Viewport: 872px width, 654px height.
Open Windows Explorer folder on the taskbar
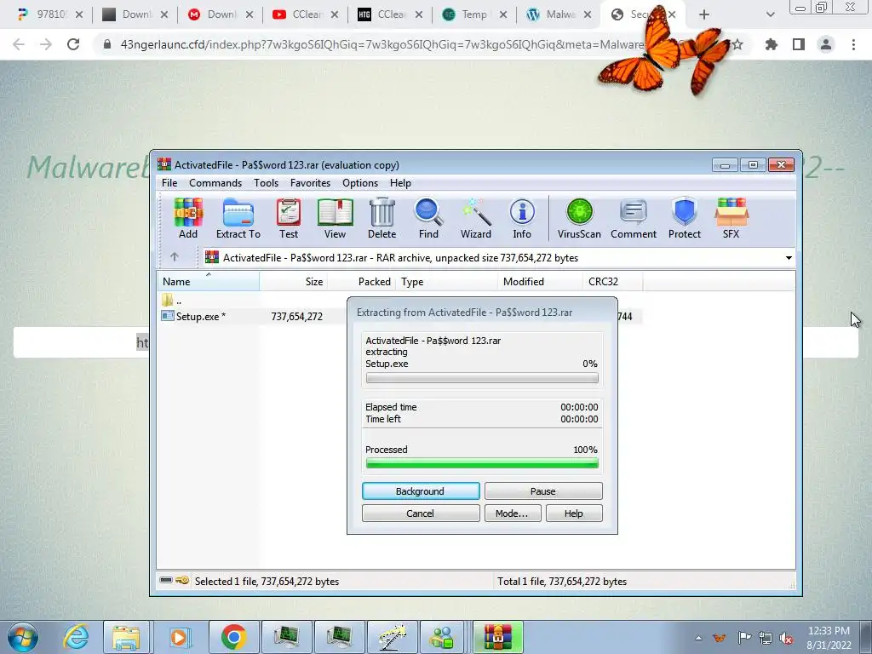click(126, 637)
